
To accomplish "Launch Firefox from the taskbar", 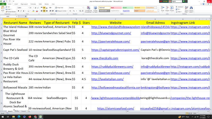I will point(30,117).
